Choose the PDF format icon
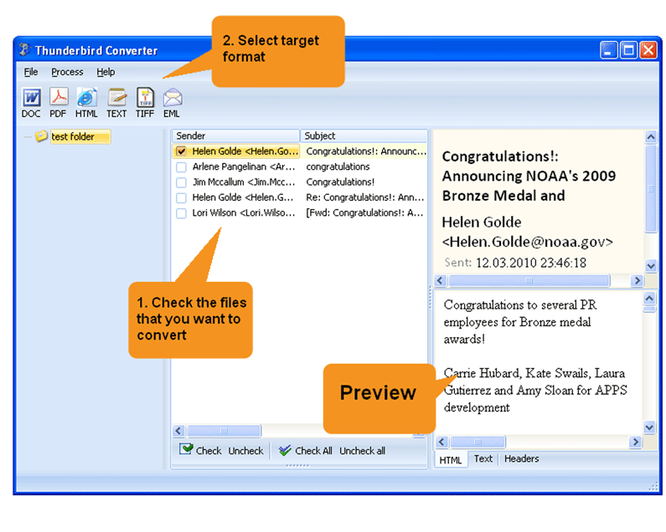This screenshot has height=532, width=666. pos(59,98)
